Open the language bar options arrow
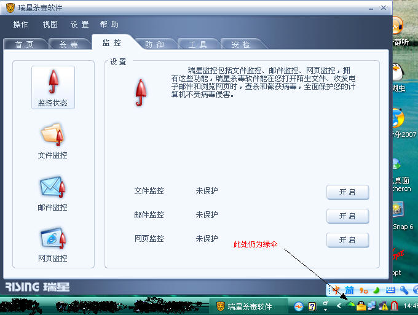 coord(326,309)
